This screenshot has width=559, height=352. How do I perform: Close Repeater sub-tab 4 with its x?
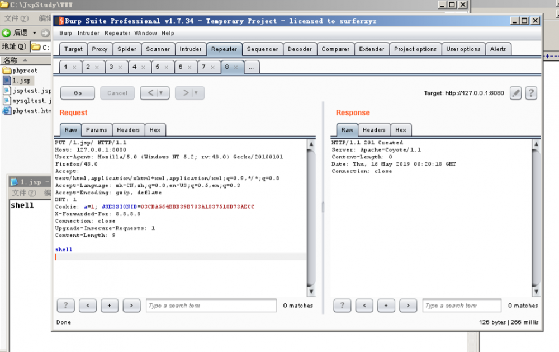click(143, 67)
